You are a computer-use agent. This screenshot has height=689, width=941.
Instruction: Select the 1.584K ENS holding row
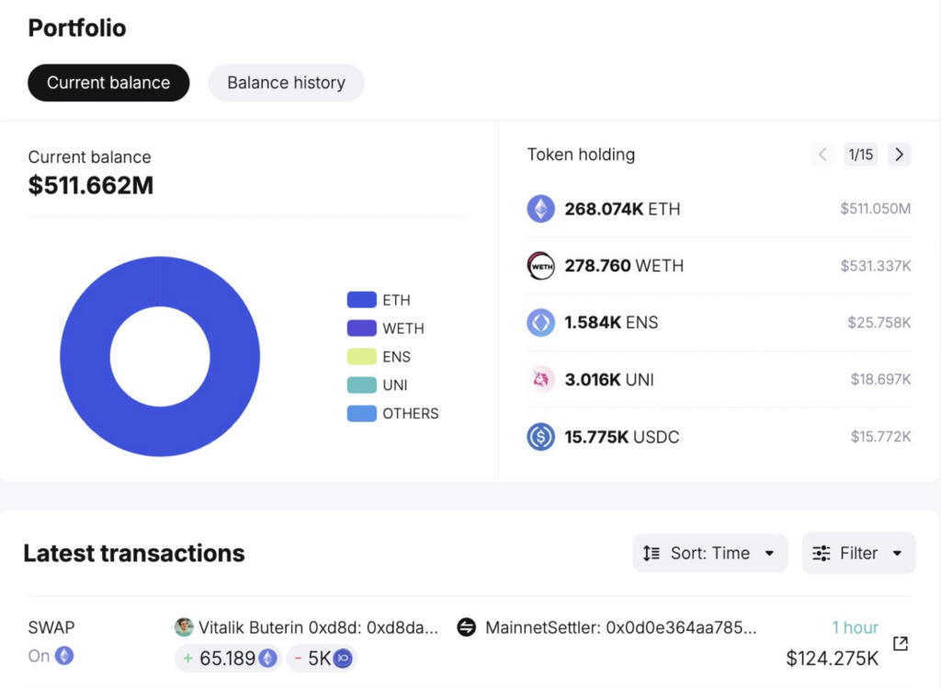tap(719, 323)
